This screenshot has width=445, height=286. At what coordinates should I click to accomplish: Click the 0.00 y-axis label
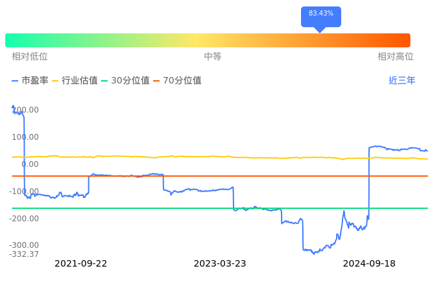point(30,164)
